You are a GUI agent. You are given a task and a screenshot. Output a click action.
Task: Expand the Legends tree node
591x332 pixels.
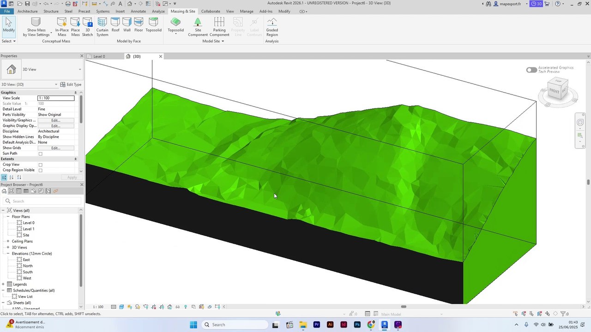[x=3, y=285]
